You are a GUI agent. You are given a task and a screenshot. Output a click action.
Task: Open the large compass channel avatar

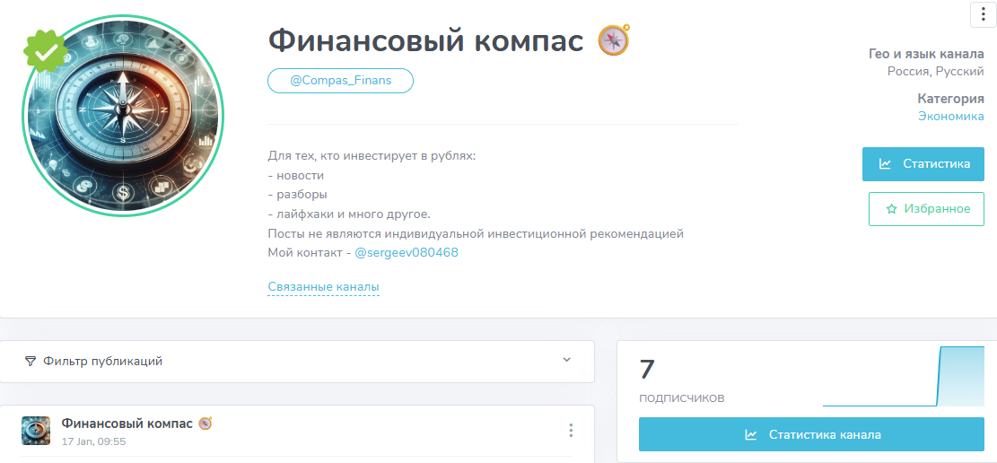click(x=123, y=116)
